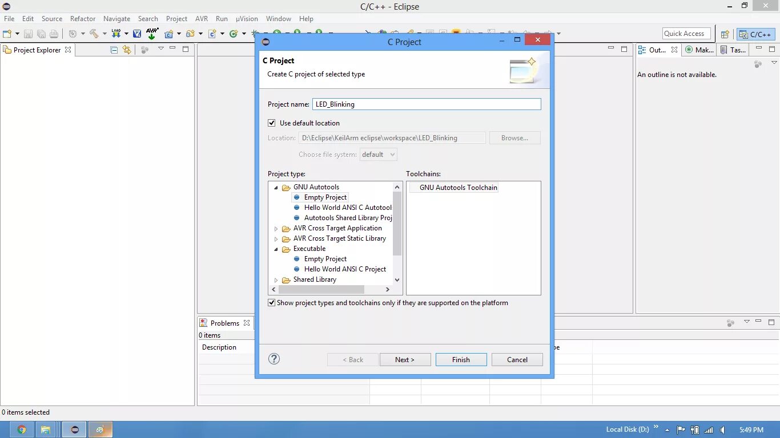Close the Problems view tab
The height and width of the screenshot is (438, 780).
tap(247, 323)
